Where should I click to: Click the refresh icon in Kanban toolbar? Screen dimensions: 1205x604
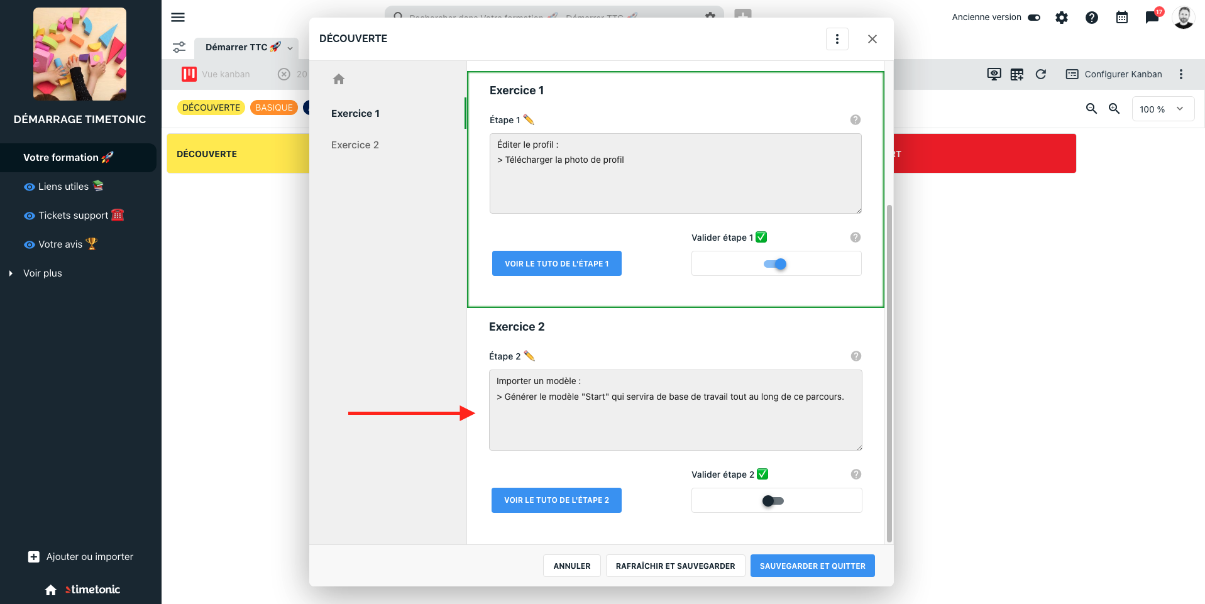1041,74
